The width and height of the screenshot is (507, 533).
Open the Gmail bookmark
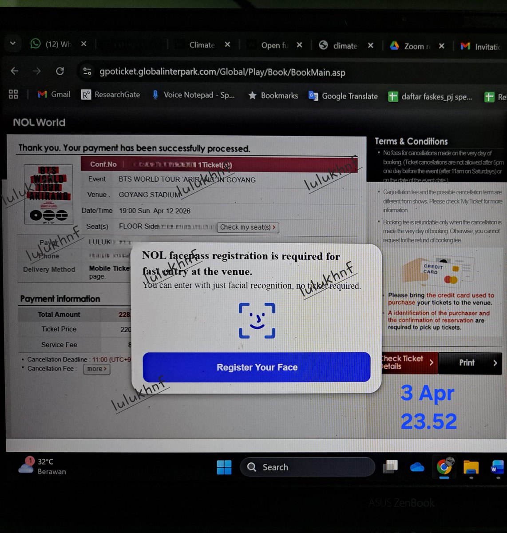point(54,94)
